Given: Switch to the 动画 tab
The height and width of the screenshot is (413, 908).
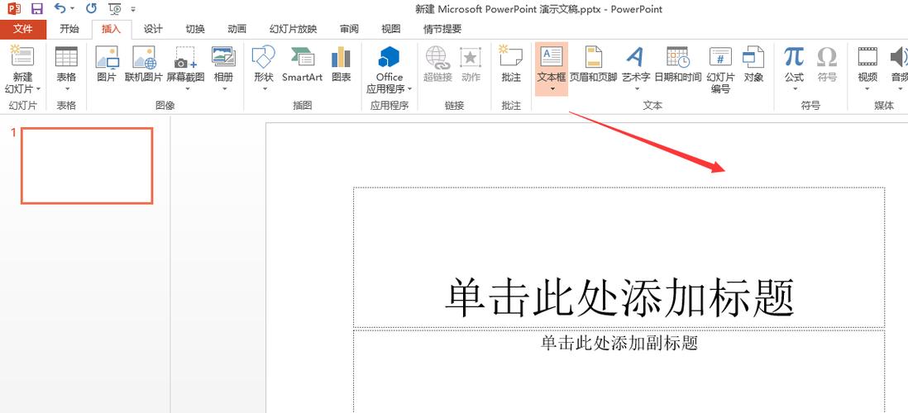Looking at the screenshot, I should (237, 29).
